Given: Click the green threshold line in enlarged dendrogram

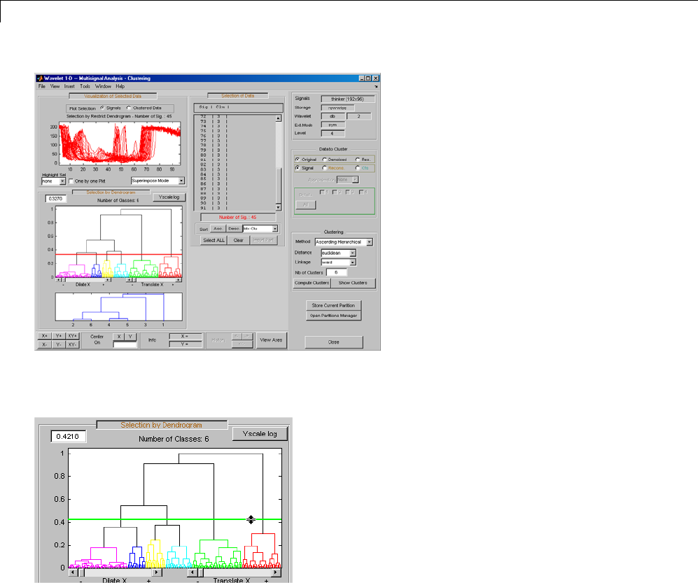Looking at the screenshot, I should (174, 519).
